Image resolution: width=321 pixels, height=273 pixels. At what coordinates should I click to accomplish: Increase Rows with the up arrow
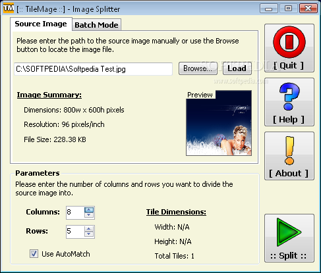point(89,229)
